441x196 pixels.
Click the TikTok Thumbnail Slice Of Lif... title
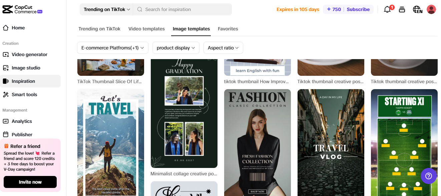point(109,81)
